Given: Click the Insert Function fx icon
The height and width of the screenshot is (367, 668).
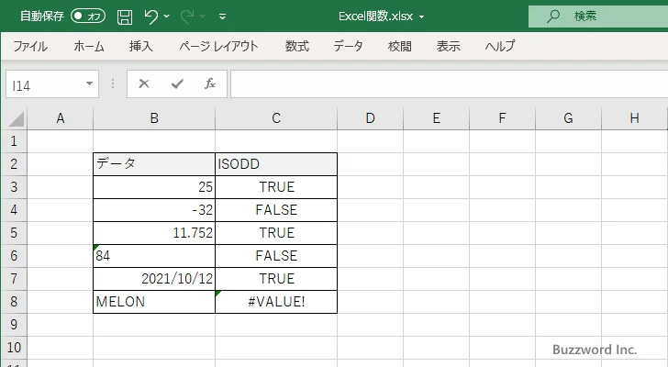Looking at the screenshot, I should tap(210, 83).
